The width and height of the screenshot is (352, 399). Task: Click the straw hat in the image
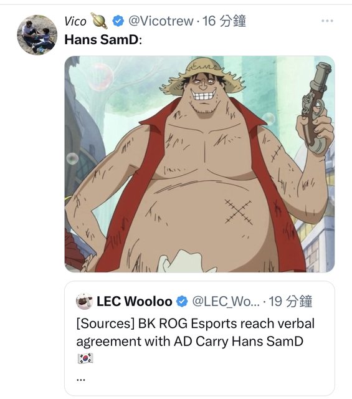(x=202, y=75)
